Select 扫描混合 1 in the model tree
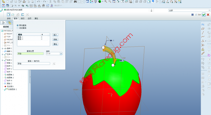 [11, 89]
